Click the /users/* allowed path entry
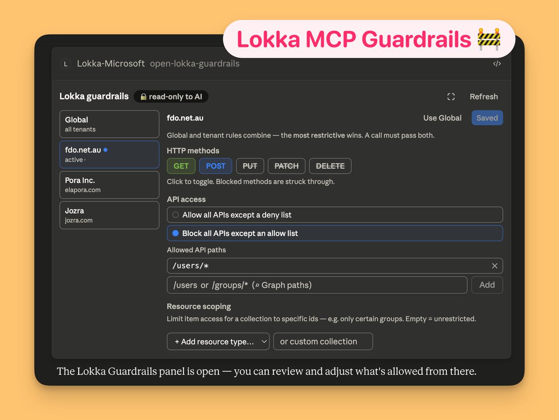This screenshot has height=420, width=559. point(335,266)
